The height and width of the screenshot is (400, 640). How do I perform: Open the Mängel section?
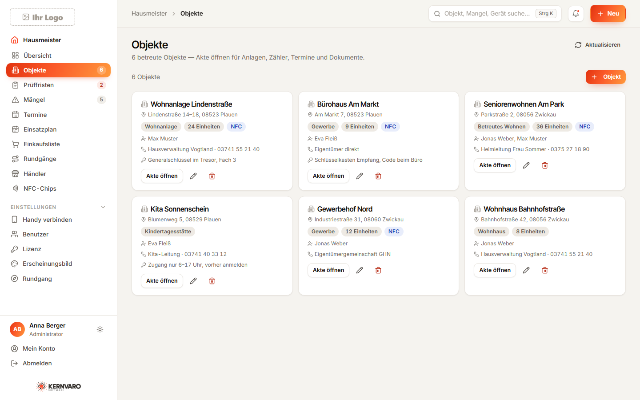(x=58, y=100)
